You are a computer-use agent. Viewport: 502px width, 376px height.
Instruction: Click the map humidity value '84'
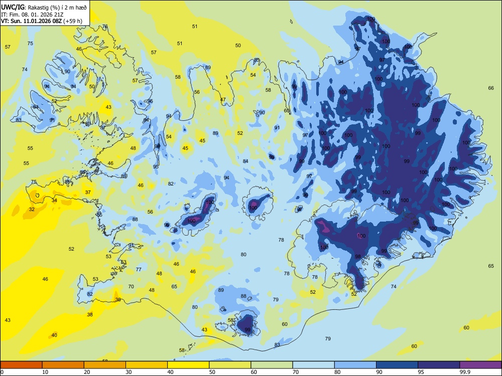pyautogui.click(x=245, y=161)
